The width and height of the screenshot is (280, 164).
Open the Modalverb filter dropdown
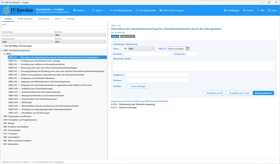point(80,35)
